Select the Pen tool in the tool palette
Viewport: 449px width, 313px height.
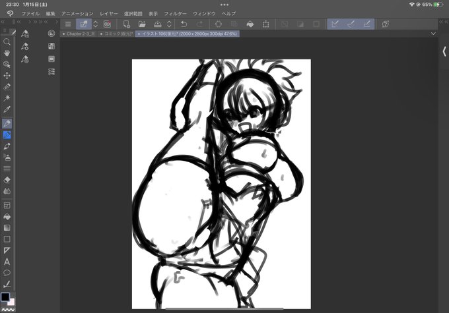pos(7,123)
